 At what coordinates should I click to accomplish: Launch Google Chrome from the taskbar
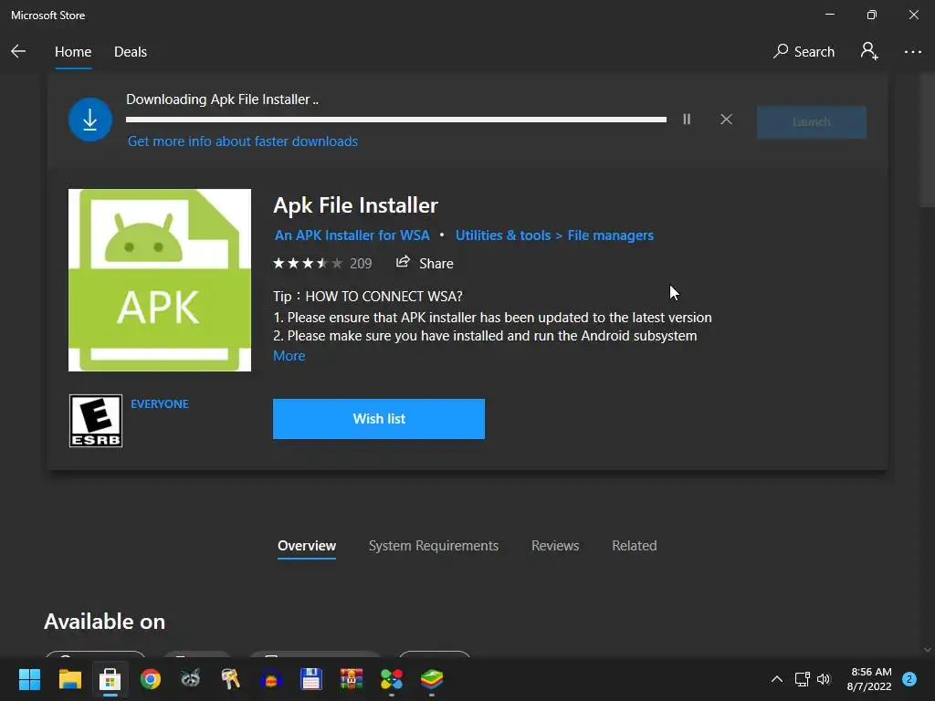(x=151, y=679)
